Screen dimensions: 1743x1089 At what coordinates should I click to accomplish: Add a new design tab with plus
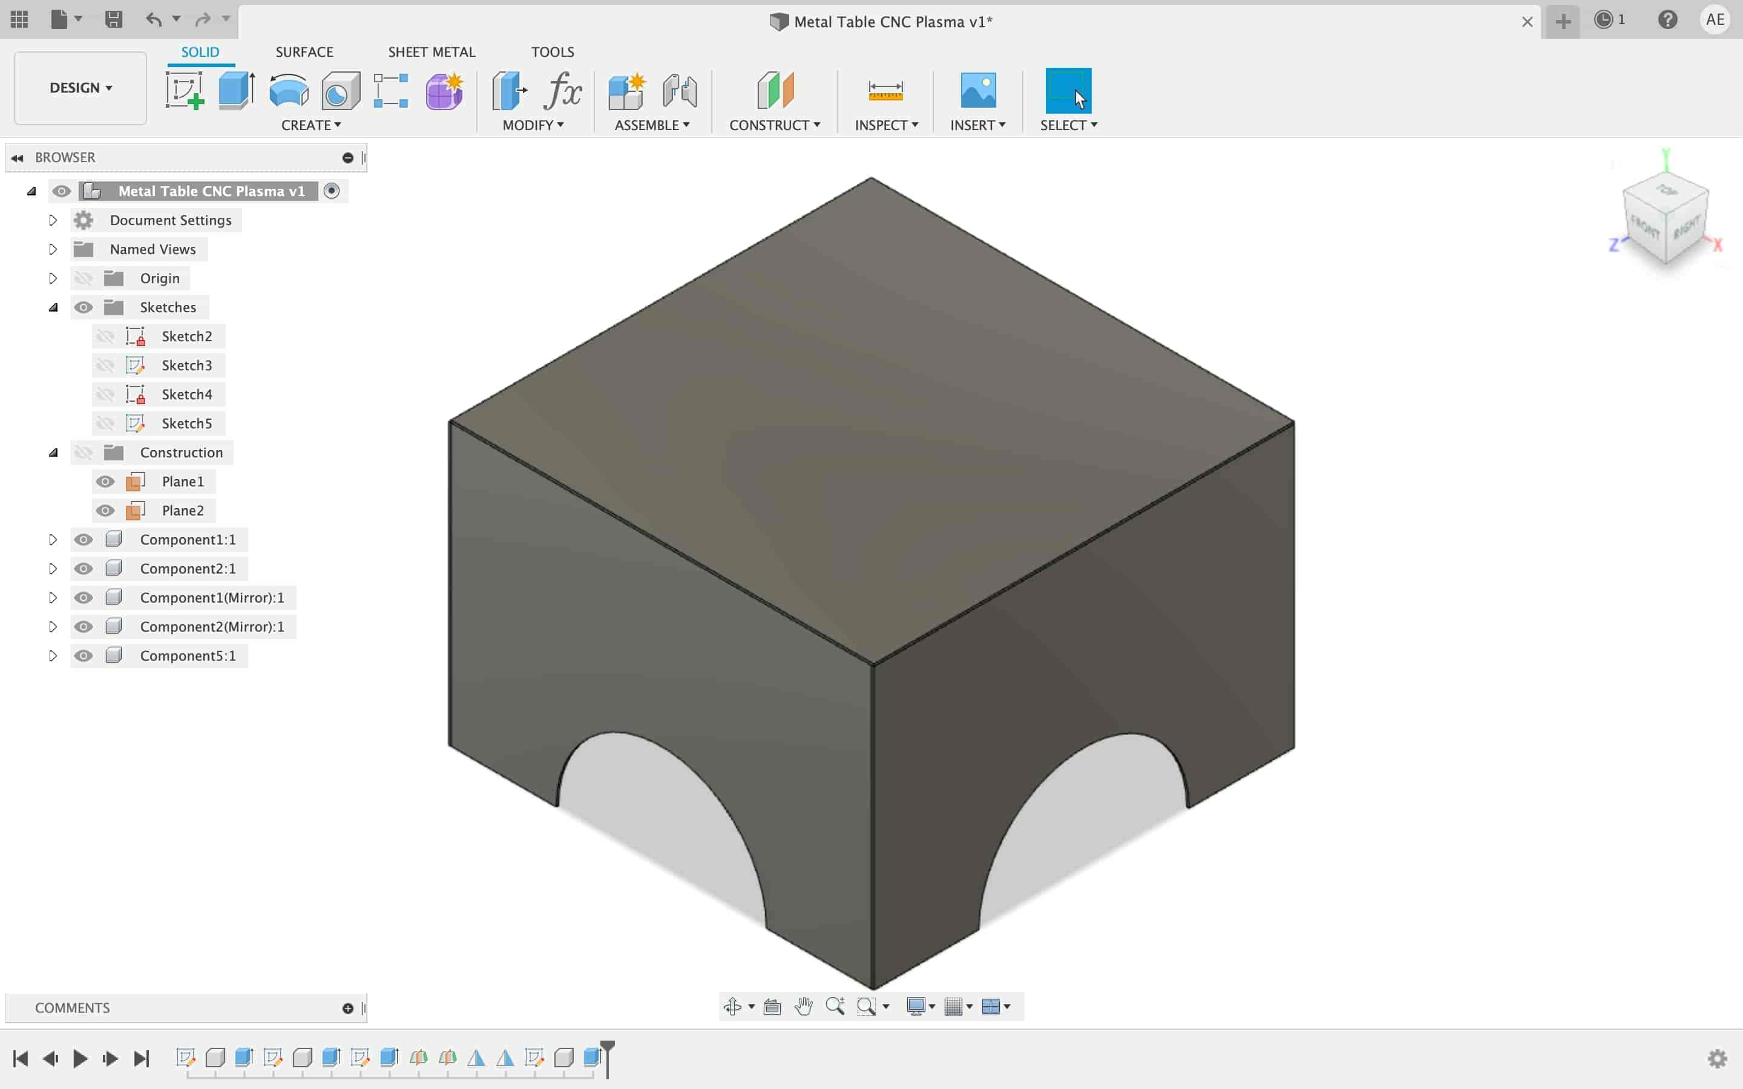click(1563, 21)
